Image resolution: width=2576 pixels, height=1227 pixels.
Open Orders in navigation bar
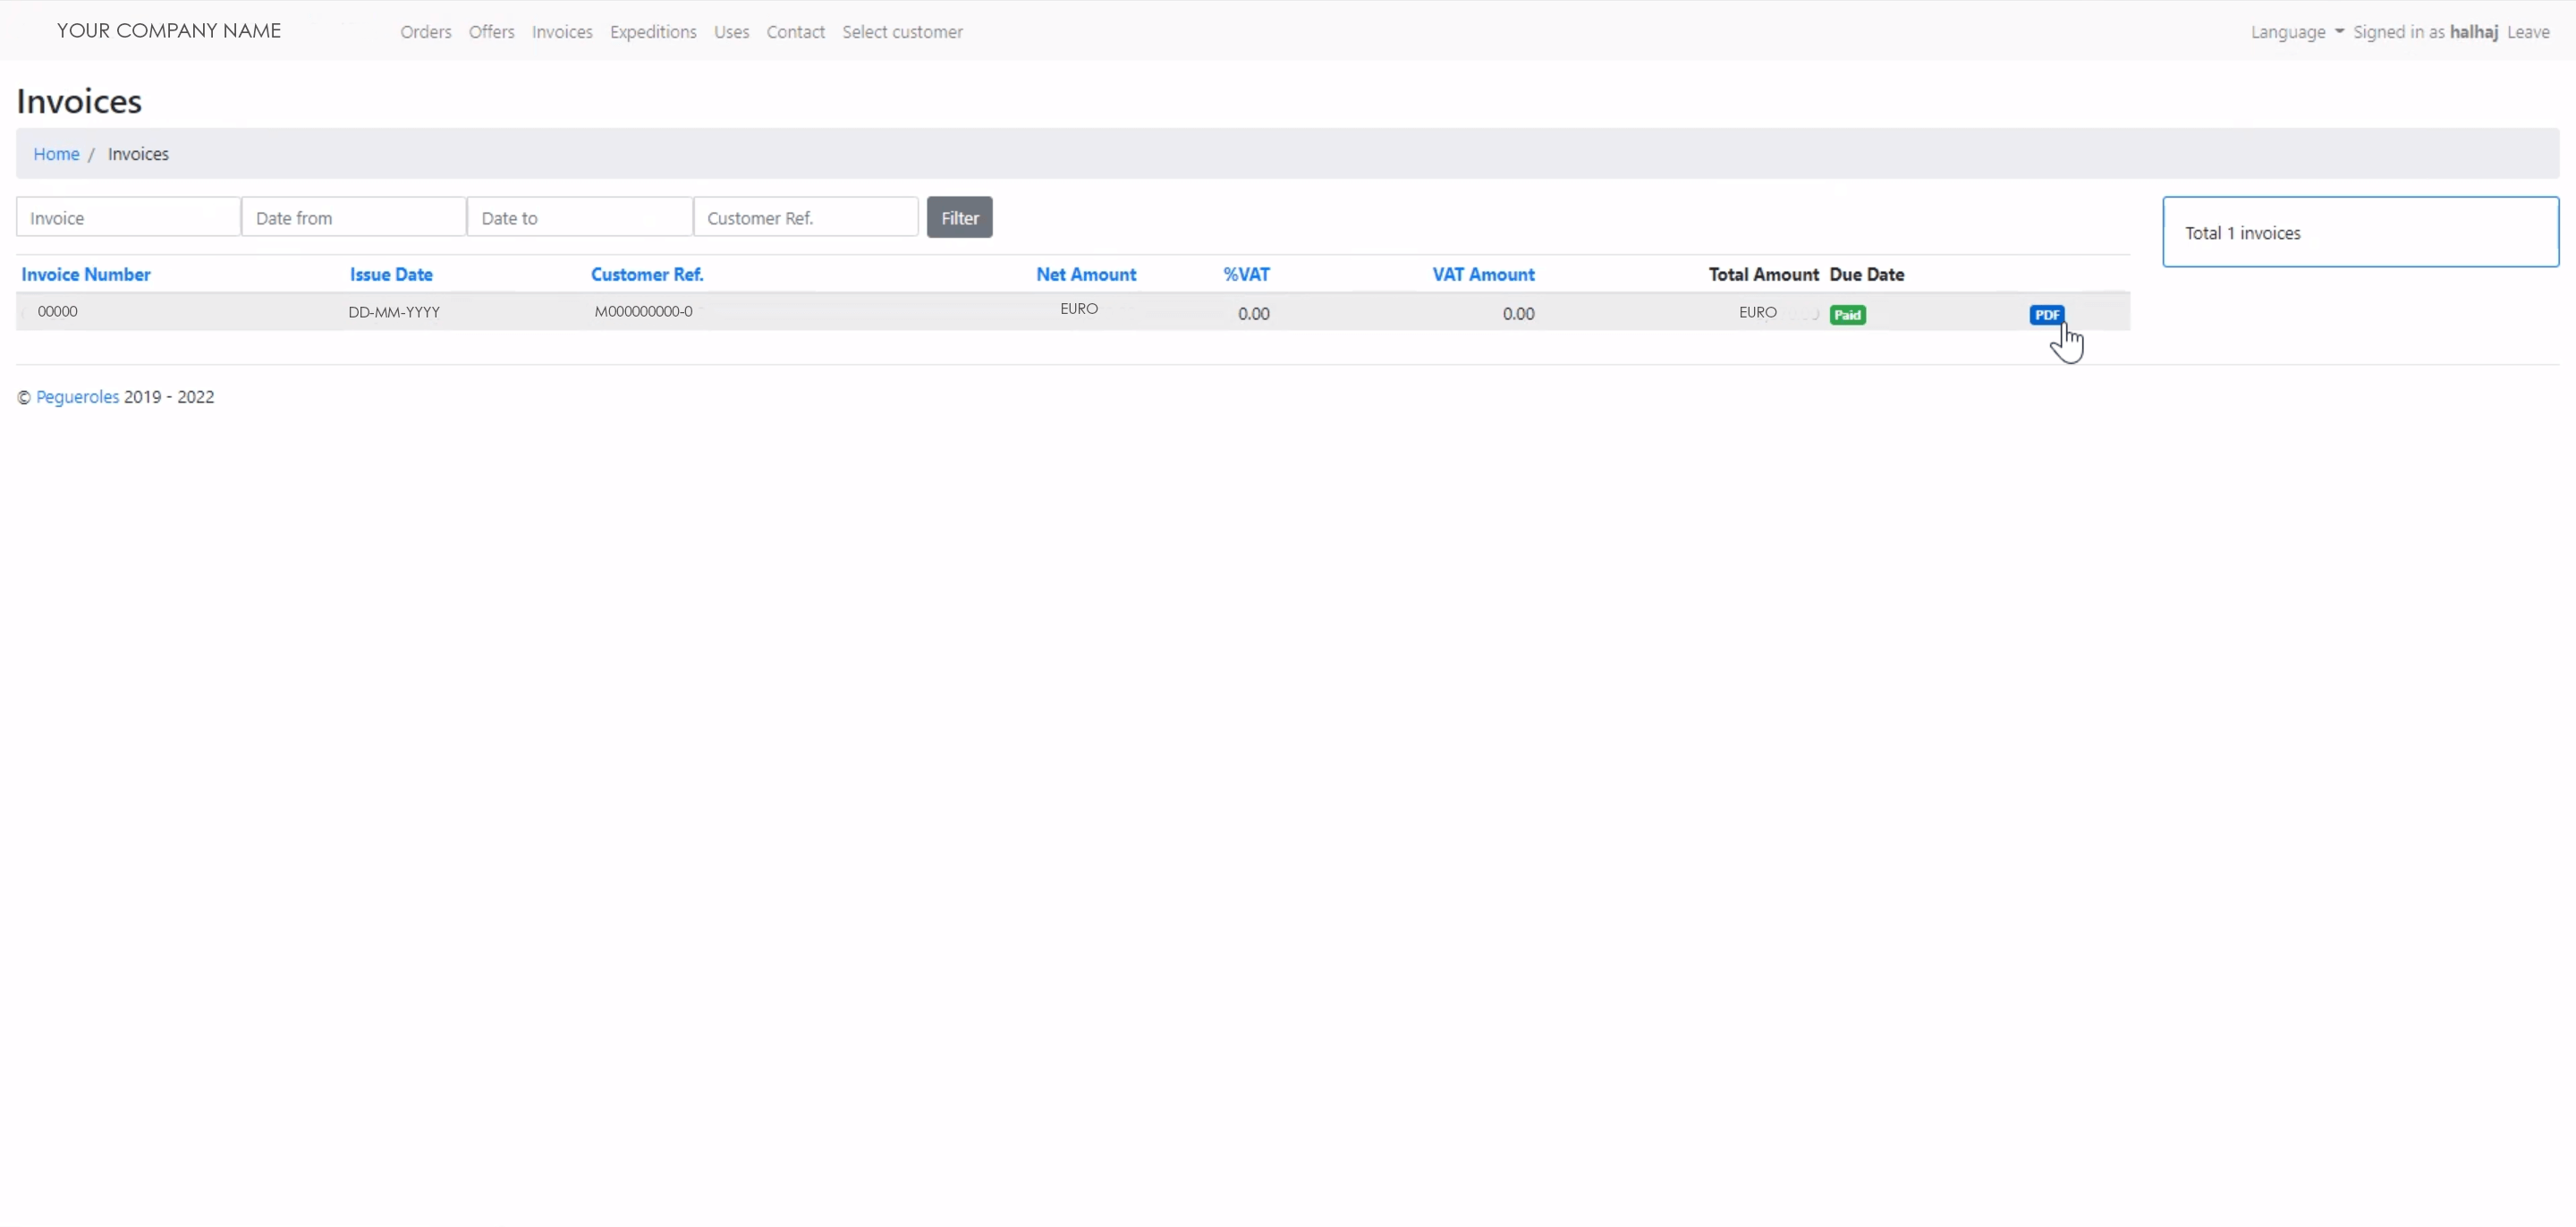426,32
